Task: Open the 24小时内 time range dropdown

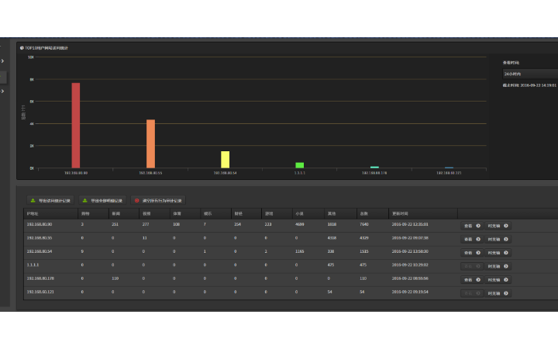Action: point(530,74)
